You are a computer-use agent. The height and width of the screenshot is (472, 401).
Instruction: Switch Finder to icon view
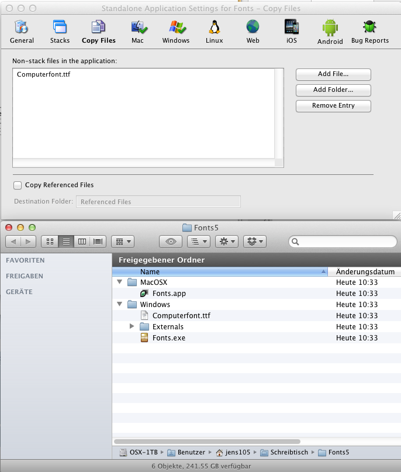click(x=50, y=242)
